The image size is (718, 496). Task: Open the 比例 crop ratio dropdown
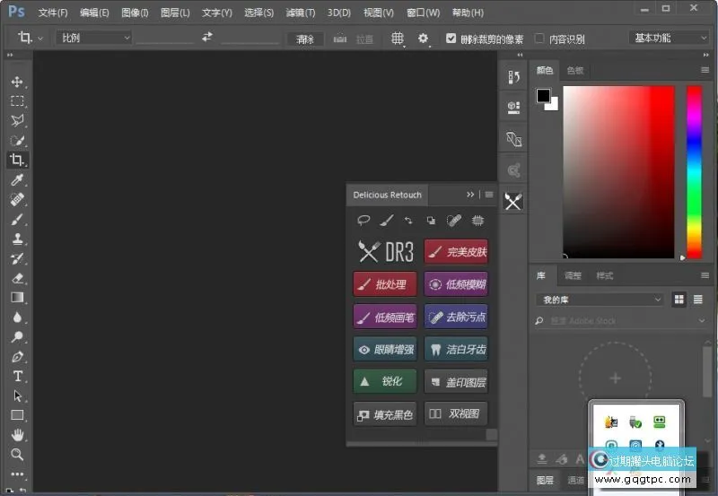93,39
